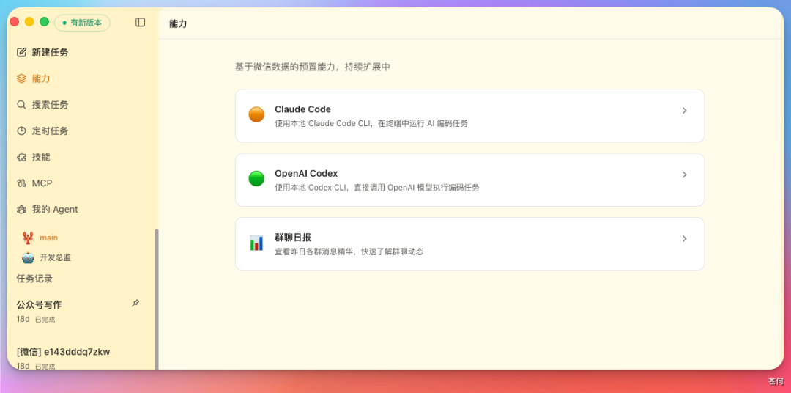Click the clock icon for 定时任务
791x393 pixels.
(21, 131)
